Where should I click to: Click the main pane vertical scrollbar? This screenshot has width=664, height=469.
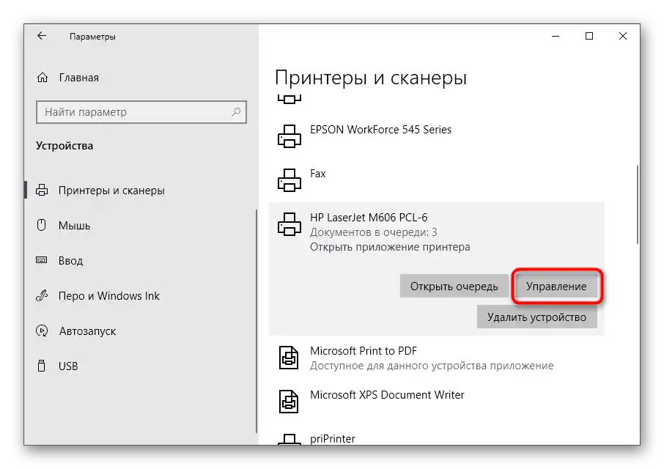[x=638, y=204]
